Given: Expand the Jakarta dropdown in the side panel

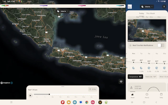Looking at the screenshot, I should (147, 7).
